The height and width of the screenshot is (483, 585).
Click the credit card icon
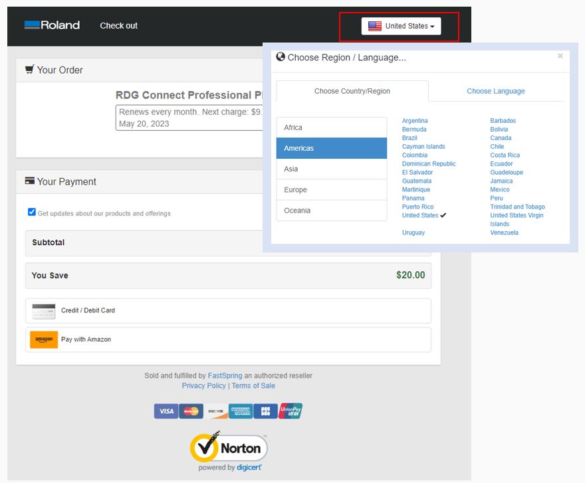click(x=44, y=311)
